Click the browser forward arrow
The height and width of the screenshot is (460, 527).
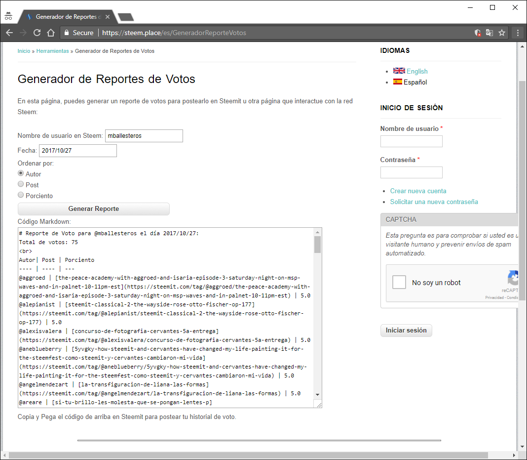[23, 33]
